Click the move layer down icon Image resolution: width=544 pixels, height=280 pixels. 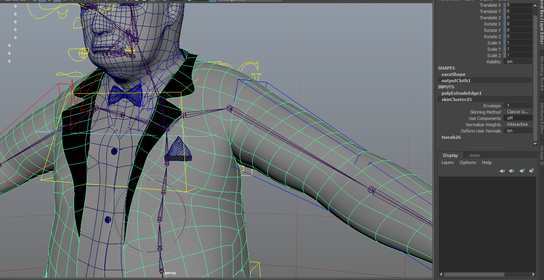(512, 171)
